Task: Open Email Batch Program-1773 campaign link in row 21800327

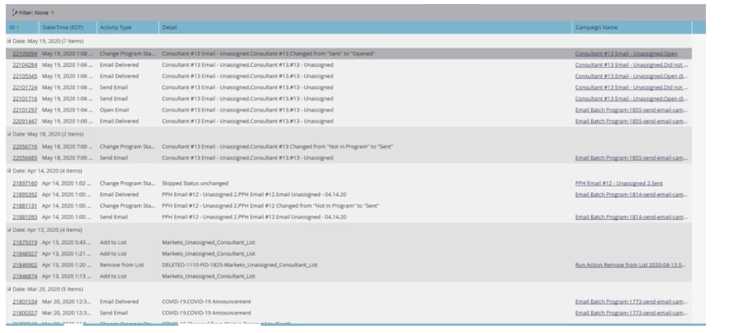Action: click(x=631, y=313)
